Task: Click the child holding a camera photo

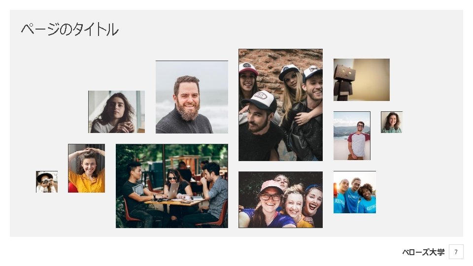Action: pyautogui.click(x=47, y=182)
